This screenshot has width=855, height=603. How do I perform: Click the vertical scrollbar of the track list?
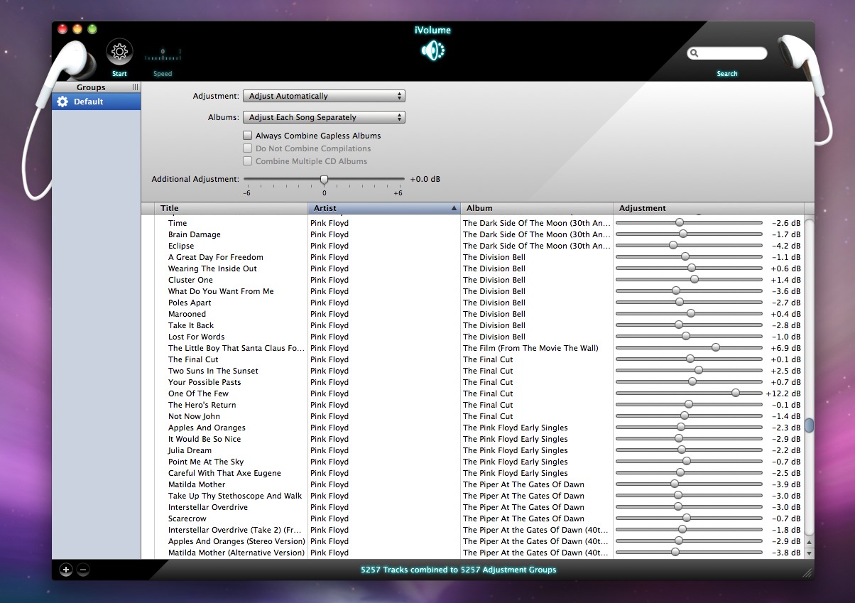(x=809, y=424)
